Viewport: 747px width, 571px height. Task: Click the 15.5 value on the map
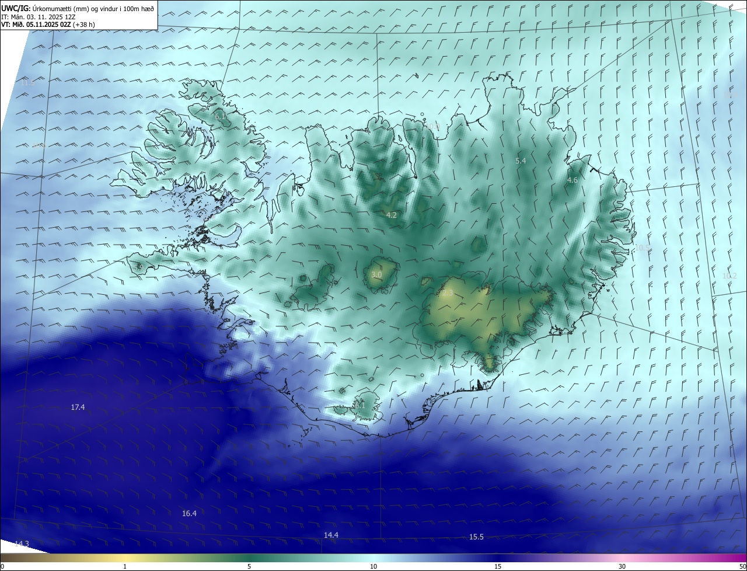point(476,537)
